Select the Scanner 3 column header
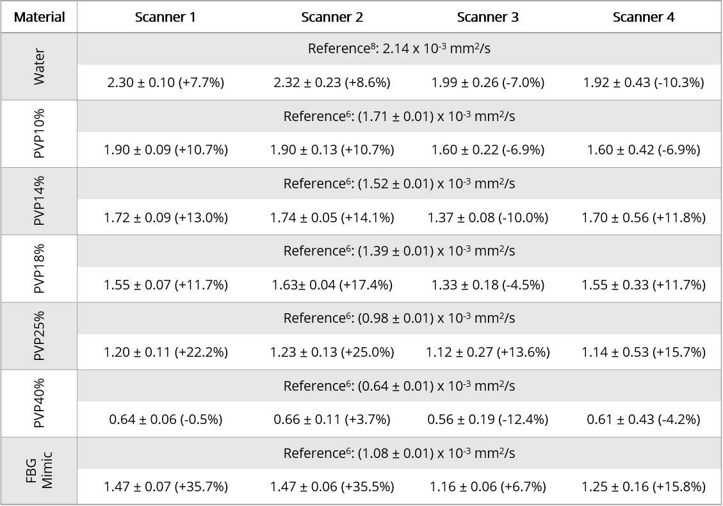 coord(488,17)
